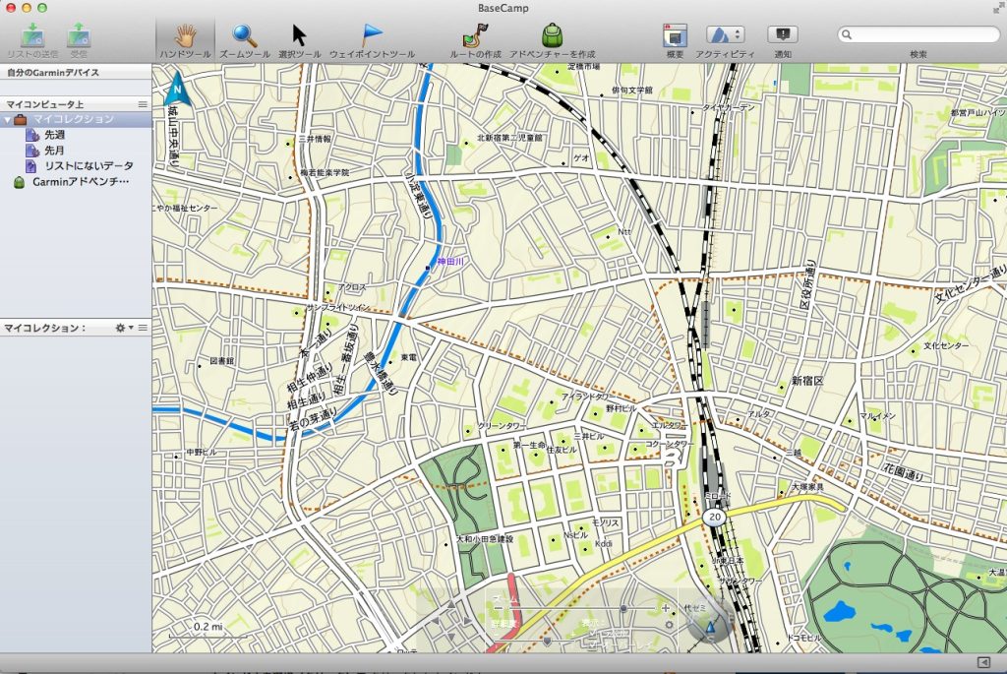The image size is (1007, 674).
Task: Select the 先月 (last month) smart list
Action: coord(54,151)
